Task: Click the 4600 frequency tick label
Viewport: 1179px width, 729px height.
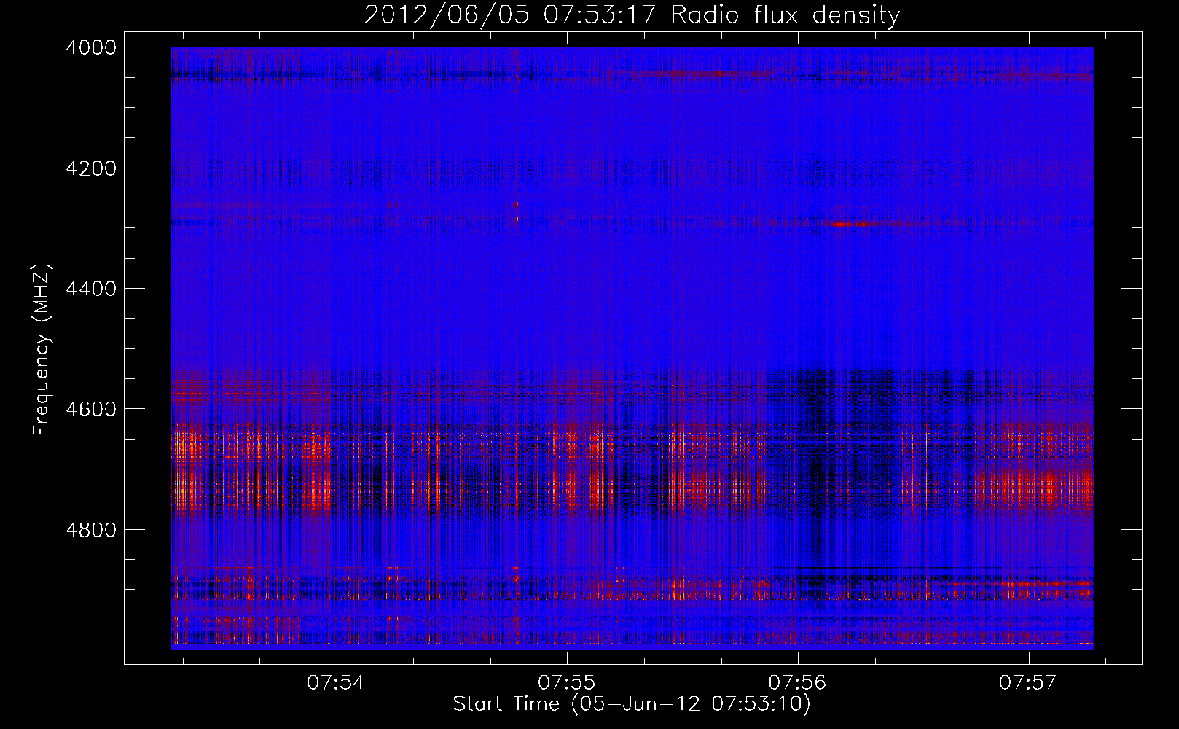Action: [x=91, y=409]
